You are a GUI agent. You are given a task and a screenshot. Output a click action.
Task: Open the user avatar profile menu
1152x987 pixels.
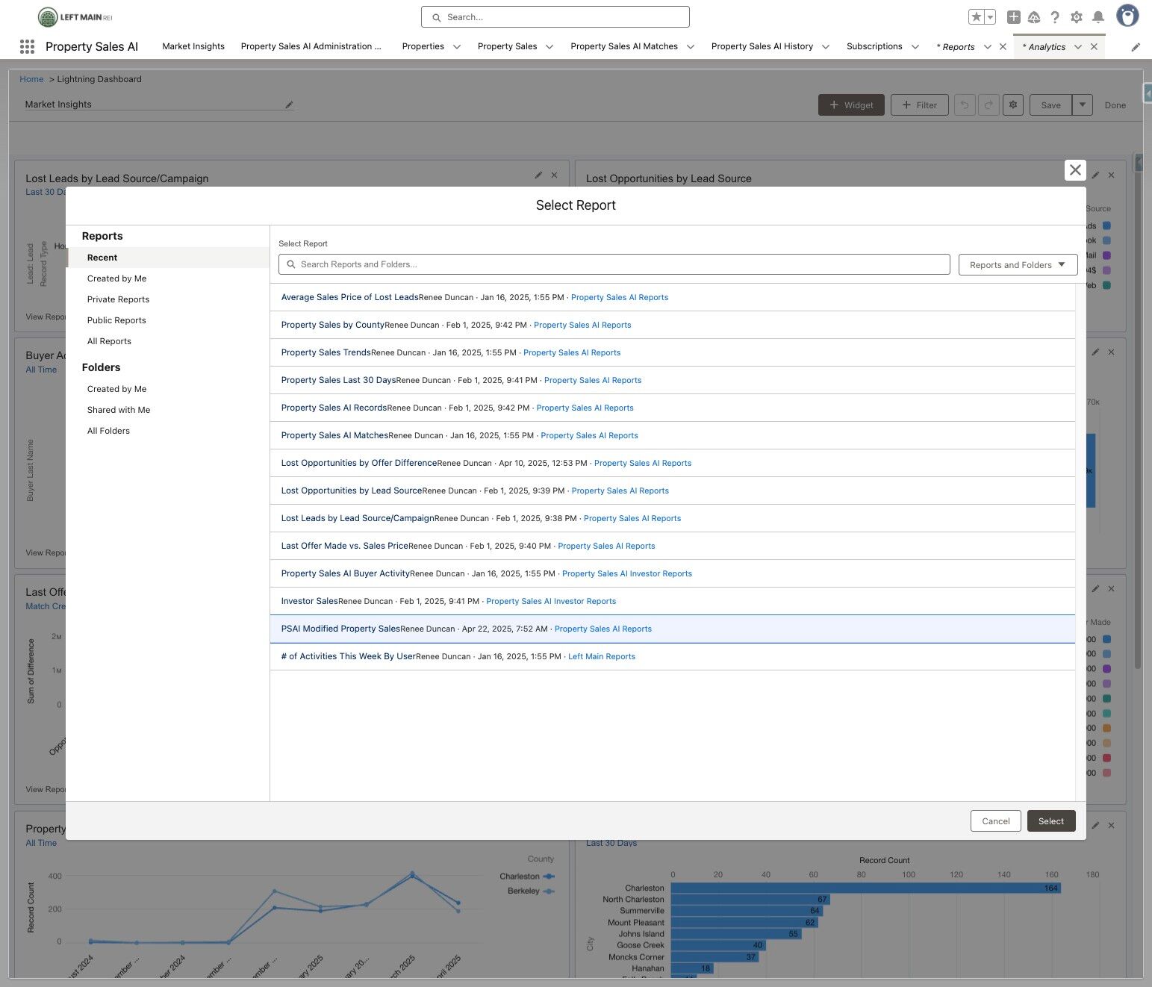tap(1127, 16)
